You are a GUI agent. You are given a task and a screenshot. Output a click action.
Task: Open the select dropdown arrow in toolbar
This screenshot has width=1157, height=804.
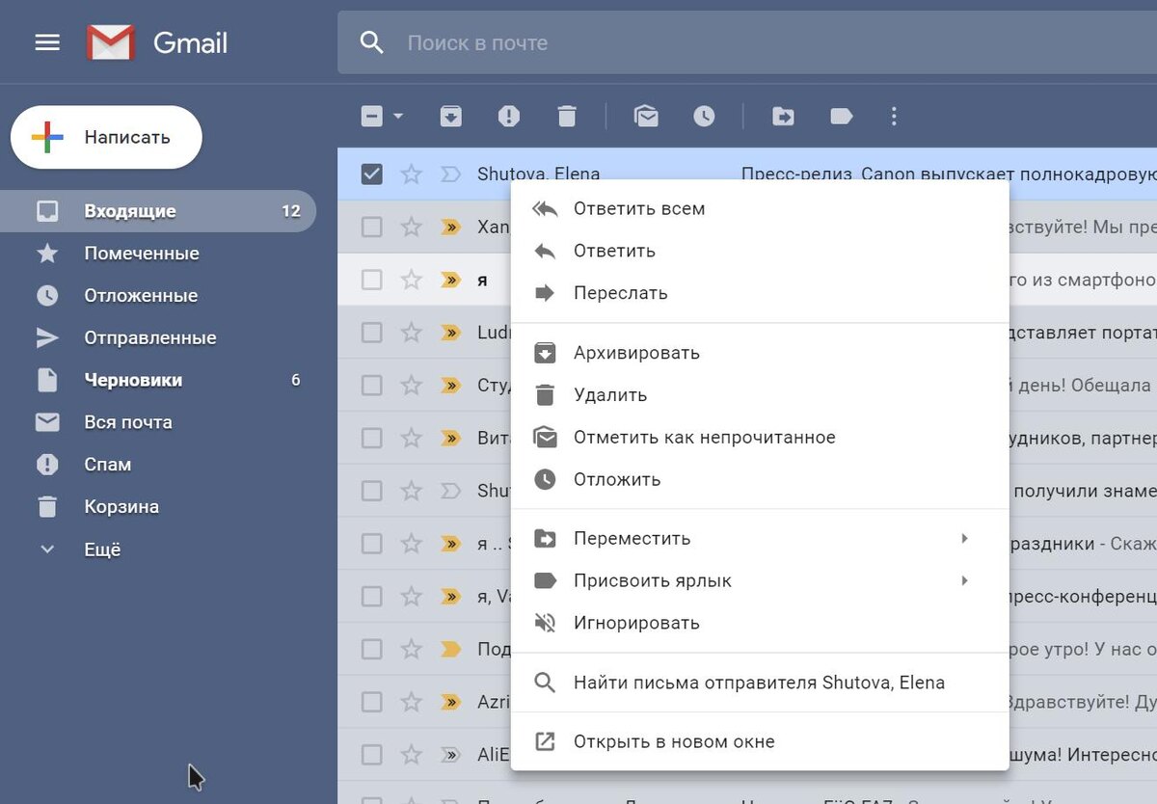coord(397,117)
